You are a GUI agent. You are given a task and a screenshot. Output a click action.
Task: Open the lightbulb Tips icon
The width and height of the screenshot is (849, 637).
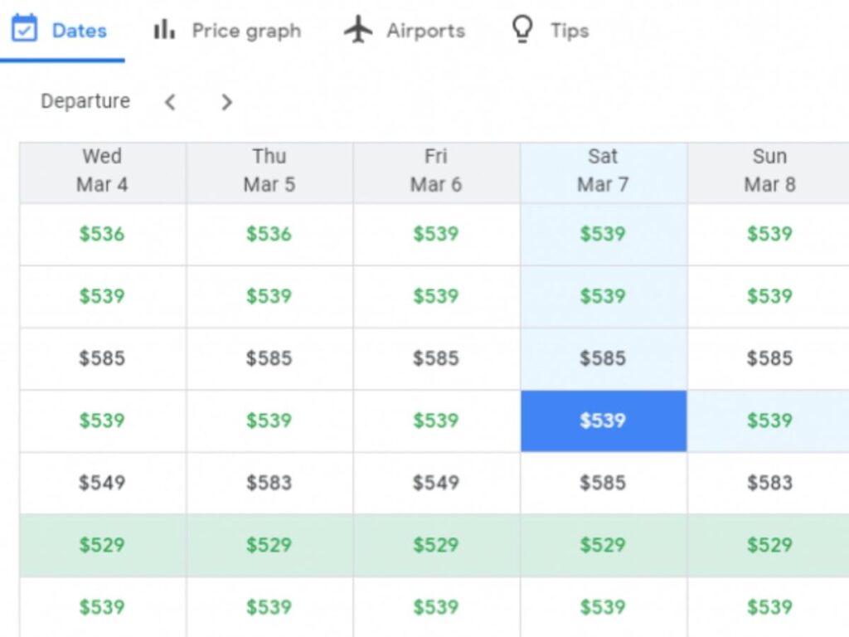tap(522, 28)
